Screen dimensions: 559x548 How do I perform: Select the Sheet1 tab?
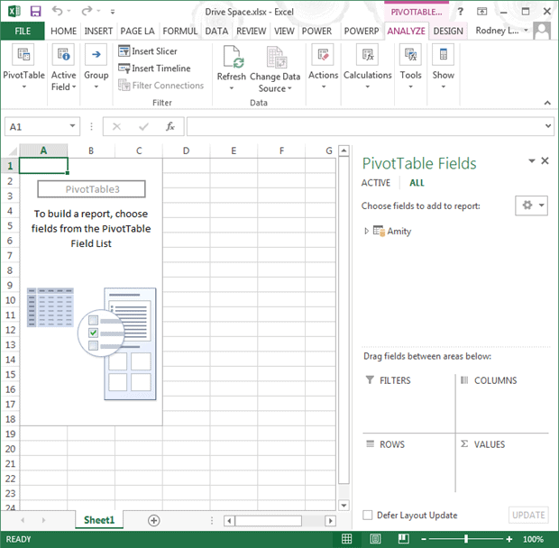coord(99,520)
